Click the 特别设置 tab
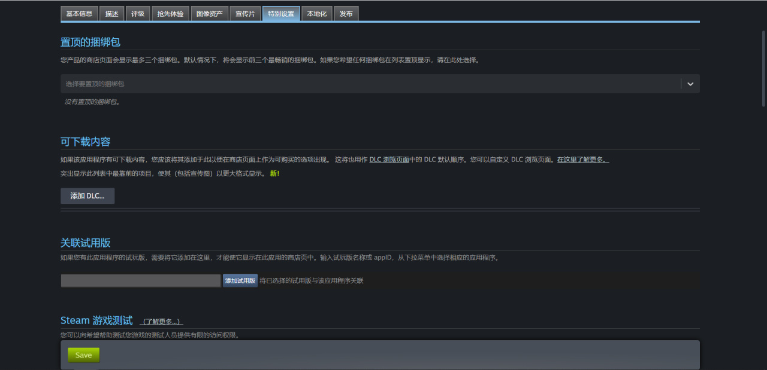 [281, 14]
